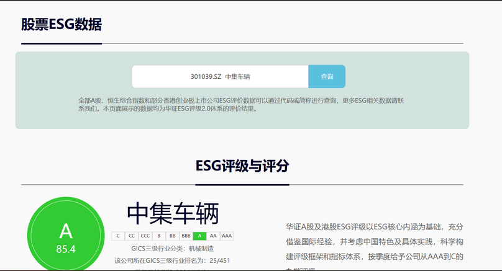This screenshot has width=502, height=271.
Task: Select the AA rating cell
Action: coord(213,236)
